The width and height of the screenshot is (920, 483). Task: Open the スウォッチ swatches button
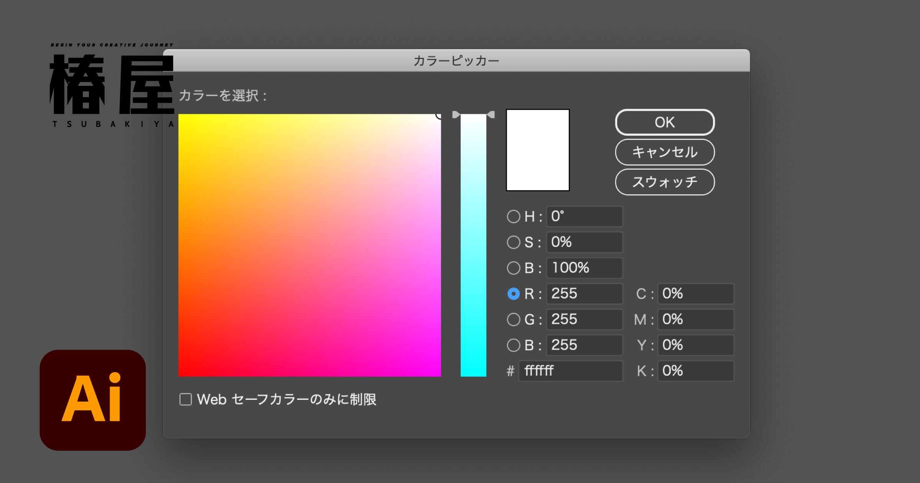pos(664,182)
